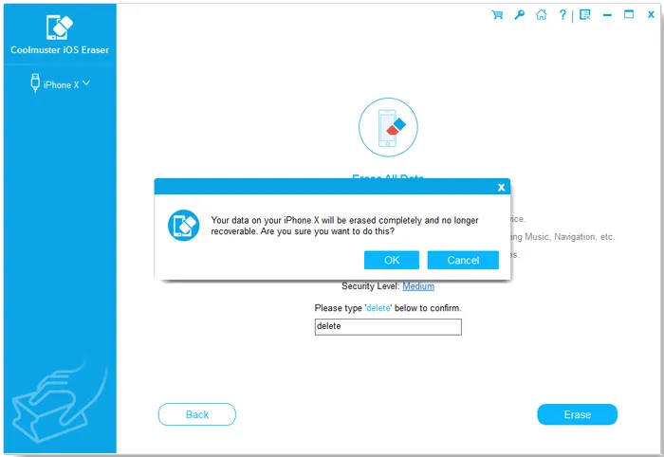Screen dimensions: 664x457
Task: Close the confirmation dialog with X
Action: tap(502, 187)
